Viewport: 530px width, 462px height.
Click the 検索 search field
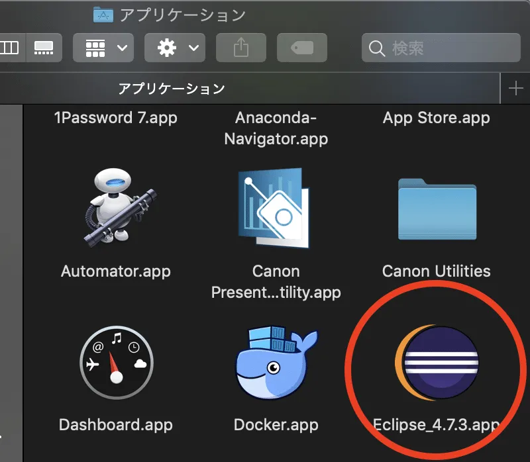click(x=441, y=48)
